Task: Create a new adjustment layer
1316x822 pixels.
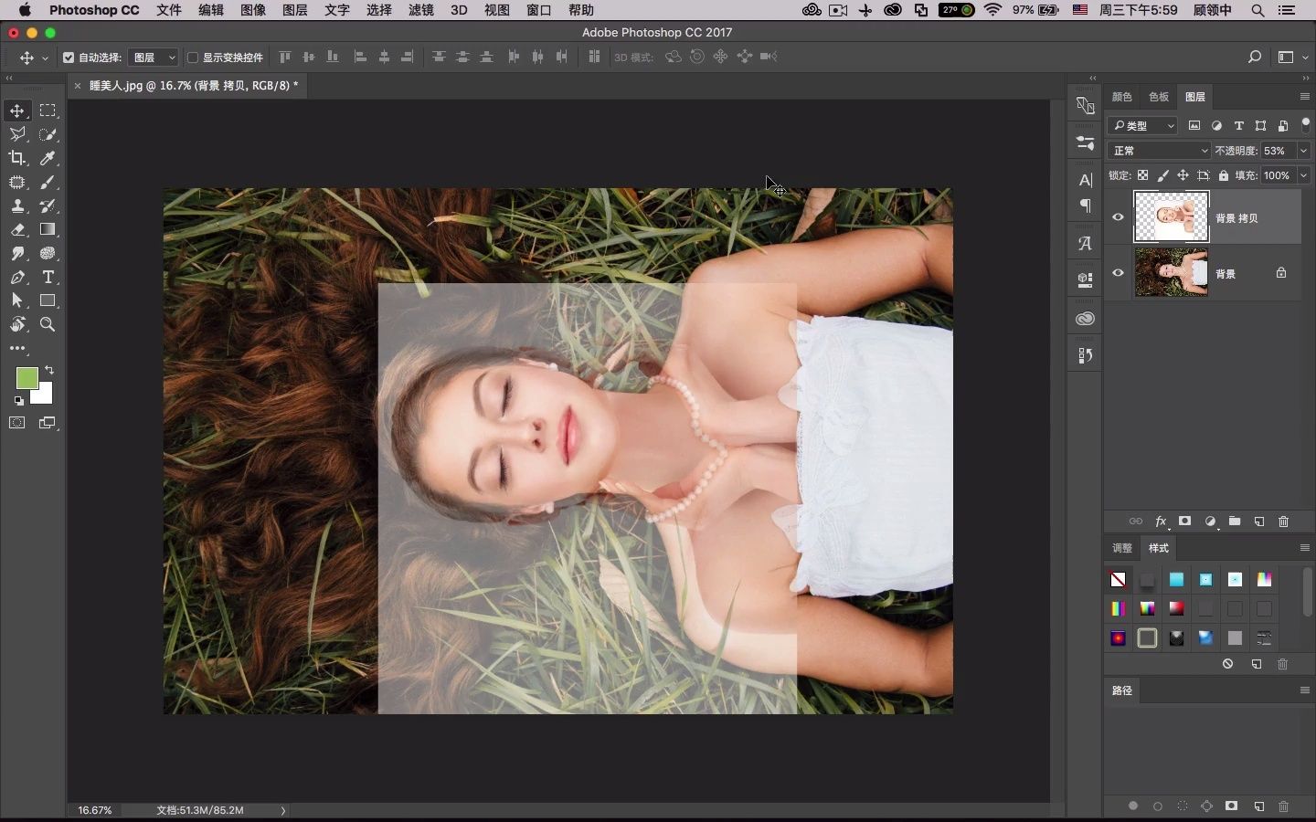Action: (1210, 522)
